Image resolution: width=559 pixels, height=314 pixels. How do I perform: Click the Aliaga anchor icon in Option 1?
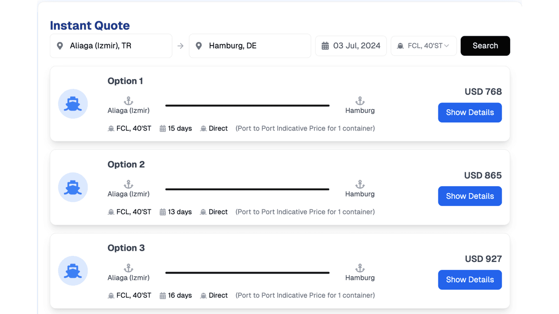(x=129, y=101)
